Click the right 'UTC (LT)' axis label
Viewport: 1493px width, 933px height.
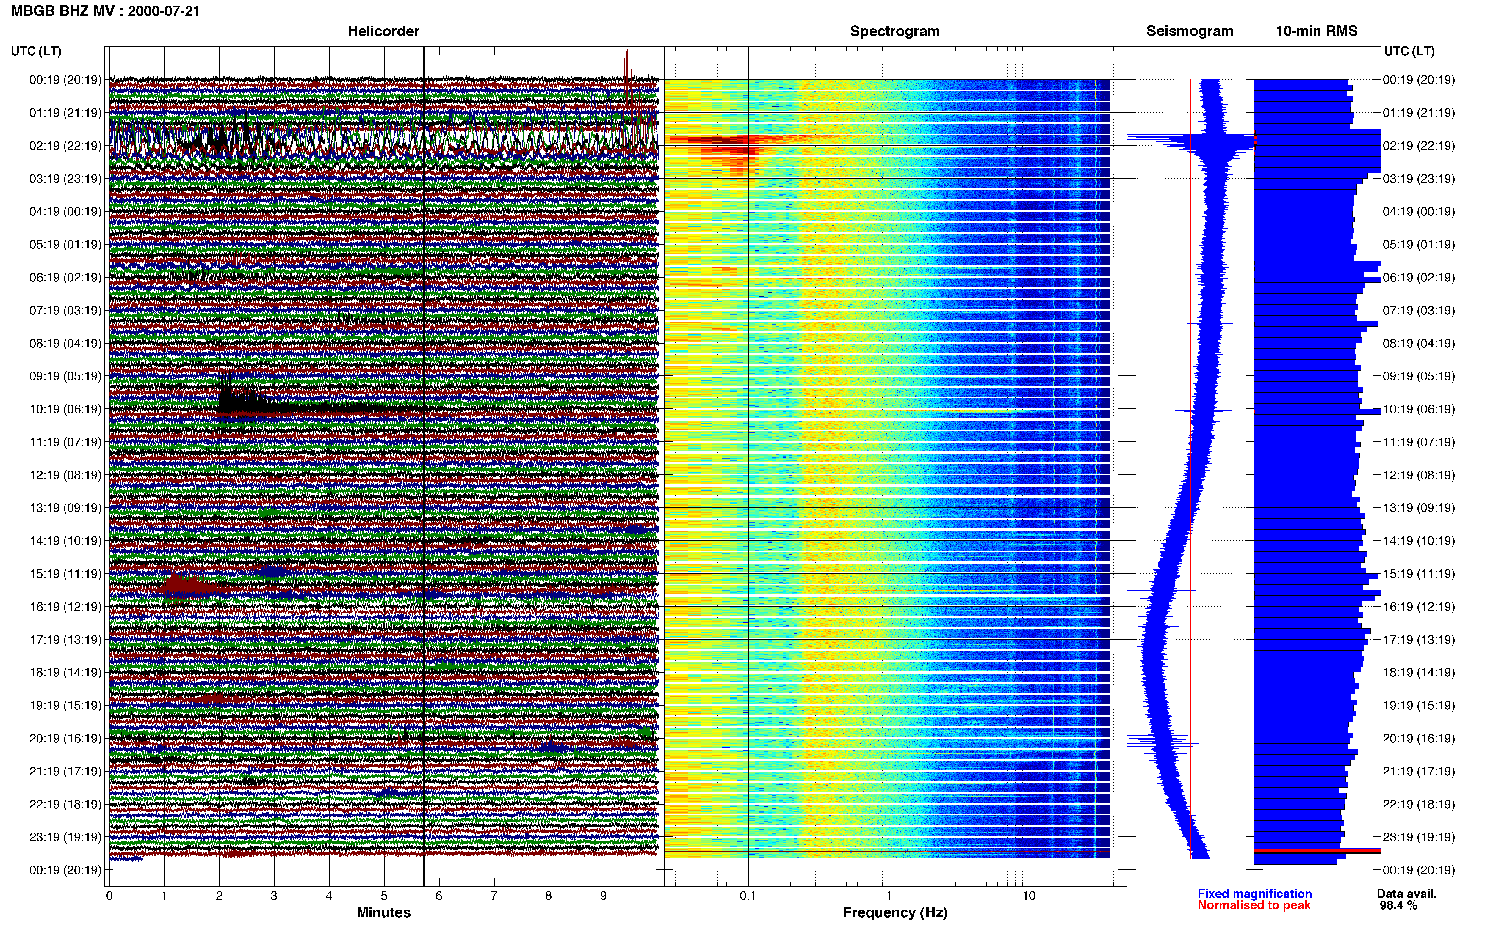click(x=1409, y=51)
